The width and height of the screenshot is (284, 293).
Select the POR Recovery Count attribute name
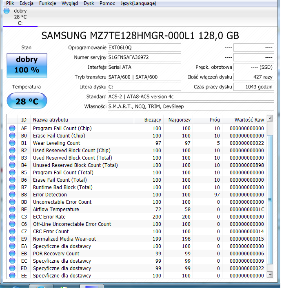click(56, 254)
